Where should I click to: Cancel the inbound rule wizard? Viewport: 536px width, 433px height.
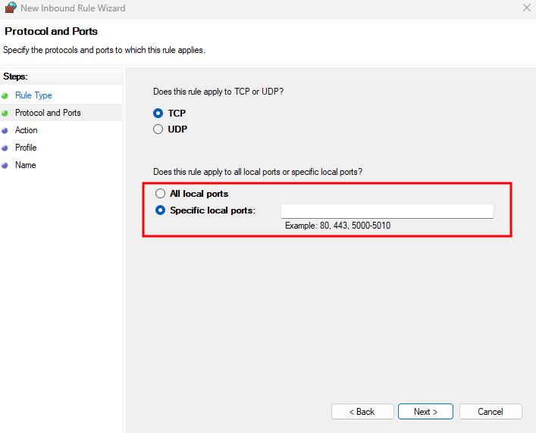(x=491, y=412)
